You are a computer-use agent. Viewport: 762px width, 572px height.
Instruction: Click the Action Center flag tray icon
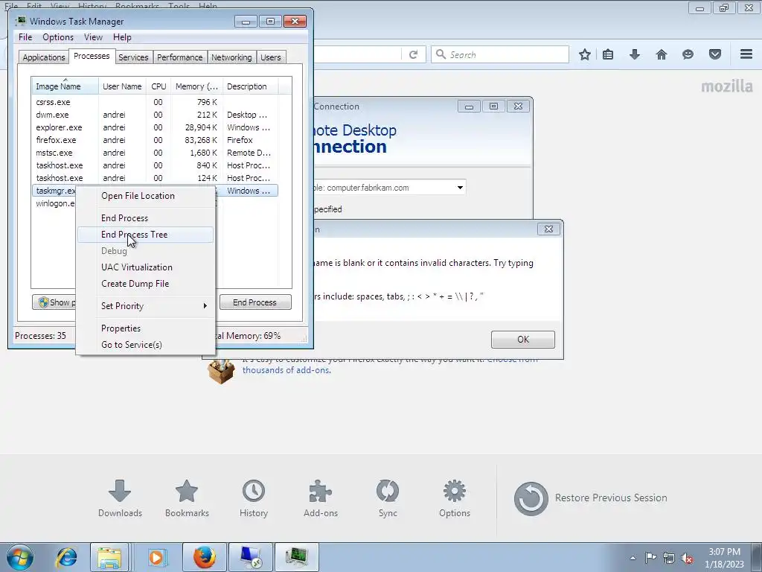click(x=650, y=557)
